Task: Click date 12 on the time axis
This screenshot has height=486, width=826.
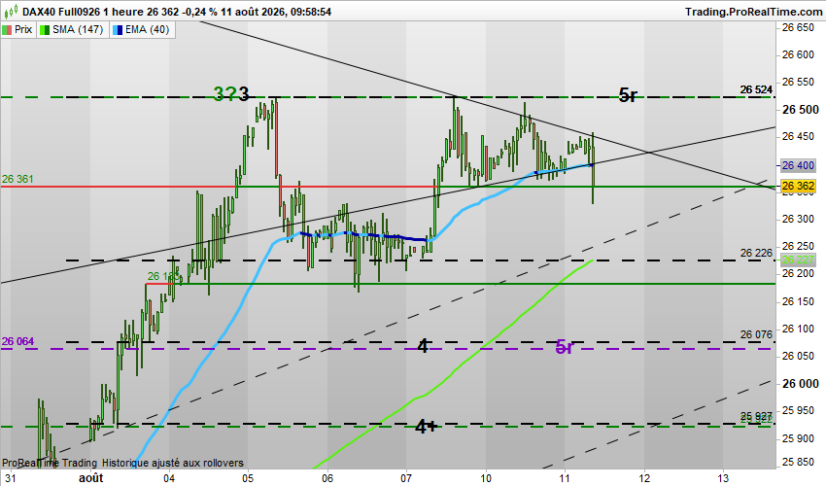Action: pos(644,478)
